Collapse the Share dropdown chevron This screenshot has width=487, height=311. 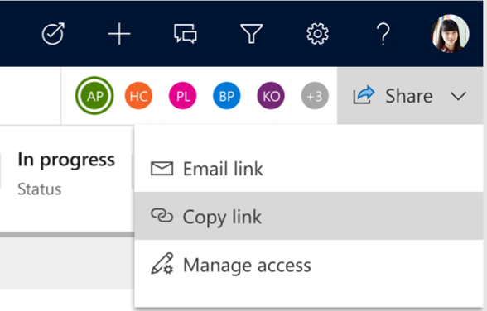coord(458,96)
